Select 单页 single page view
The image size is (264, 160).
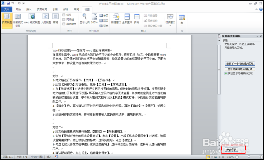coord(104,16)
